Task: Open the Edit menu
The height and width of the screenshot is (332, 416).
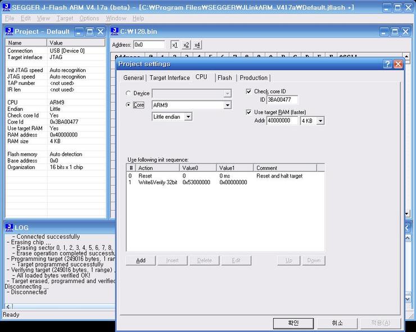Action: [x=26, y=19]
